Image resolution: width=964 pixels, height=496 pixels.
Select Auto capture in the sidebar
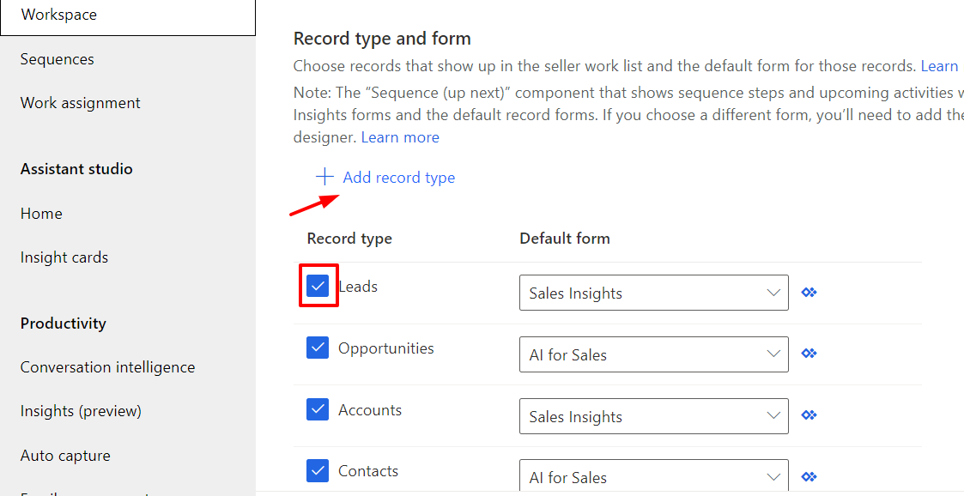[x=65, y=456]
